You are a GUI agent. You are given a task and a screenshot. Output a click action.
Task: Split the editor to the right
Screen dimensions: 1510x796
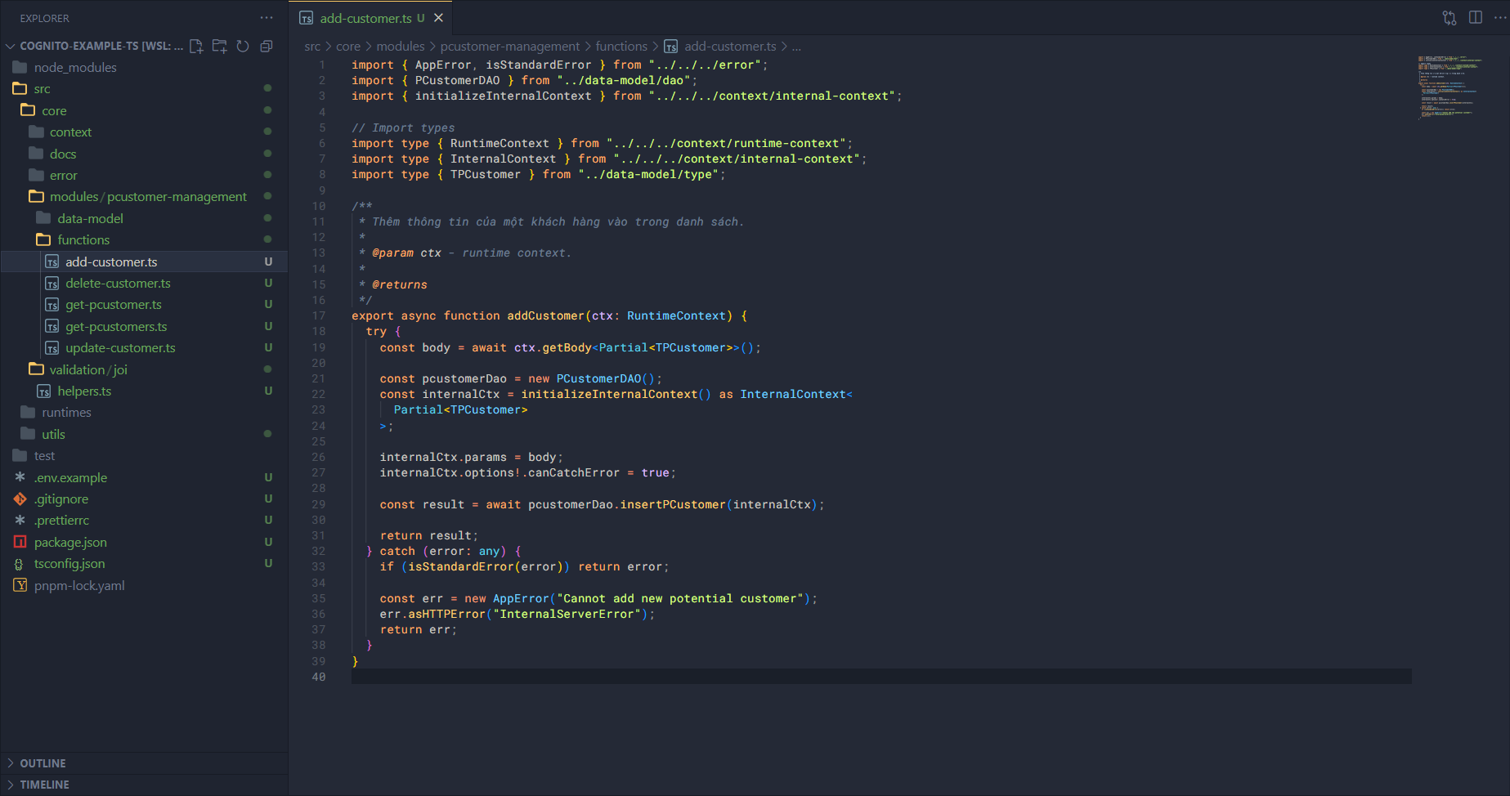[x=1476, y=18]
